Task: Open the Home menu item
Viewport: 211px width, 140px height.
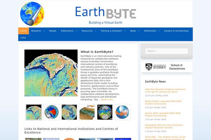Action: click(24, 31)
